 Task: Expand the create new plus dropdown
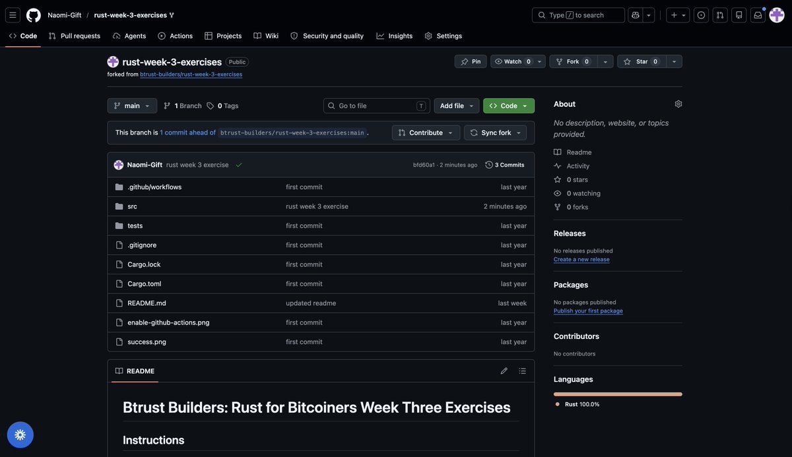coord(678,15)
